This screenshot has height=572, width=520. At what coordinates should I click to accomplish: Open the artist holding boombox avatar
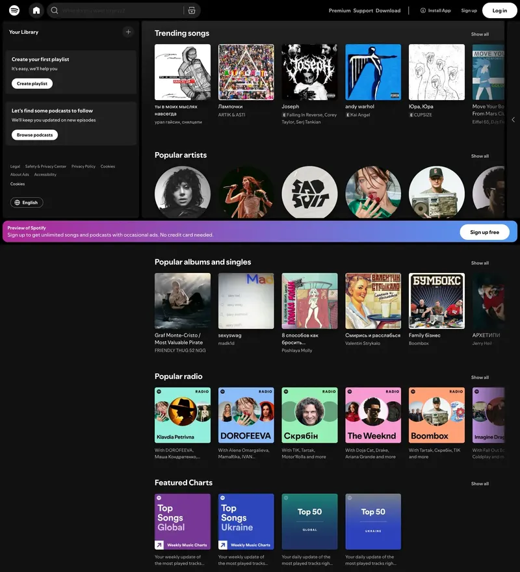pos(436,192)
